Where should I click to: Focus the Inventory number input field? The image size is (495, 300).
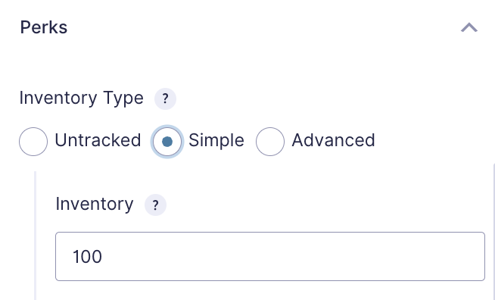[270, 256]
